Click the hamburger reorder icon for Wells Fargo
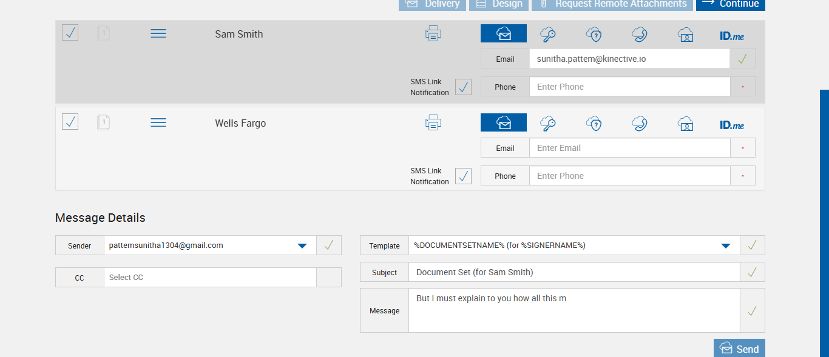This screenshot has width=829, height=357. (158, 123)
